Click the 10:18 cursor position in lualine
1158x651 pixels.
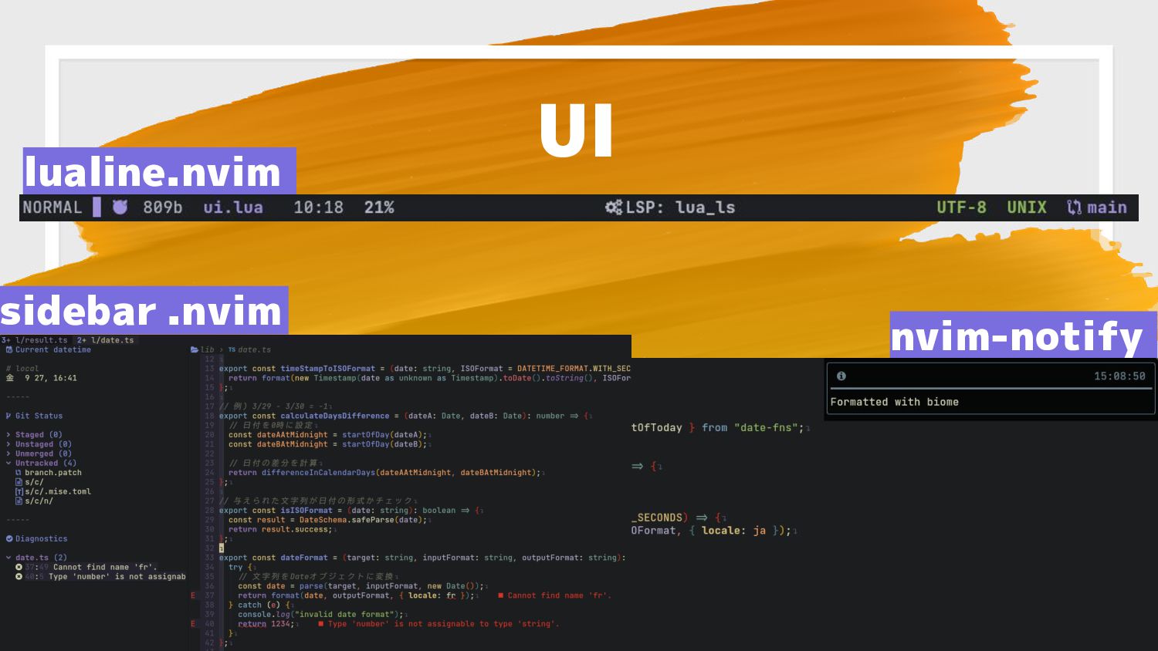coord(318,207)
